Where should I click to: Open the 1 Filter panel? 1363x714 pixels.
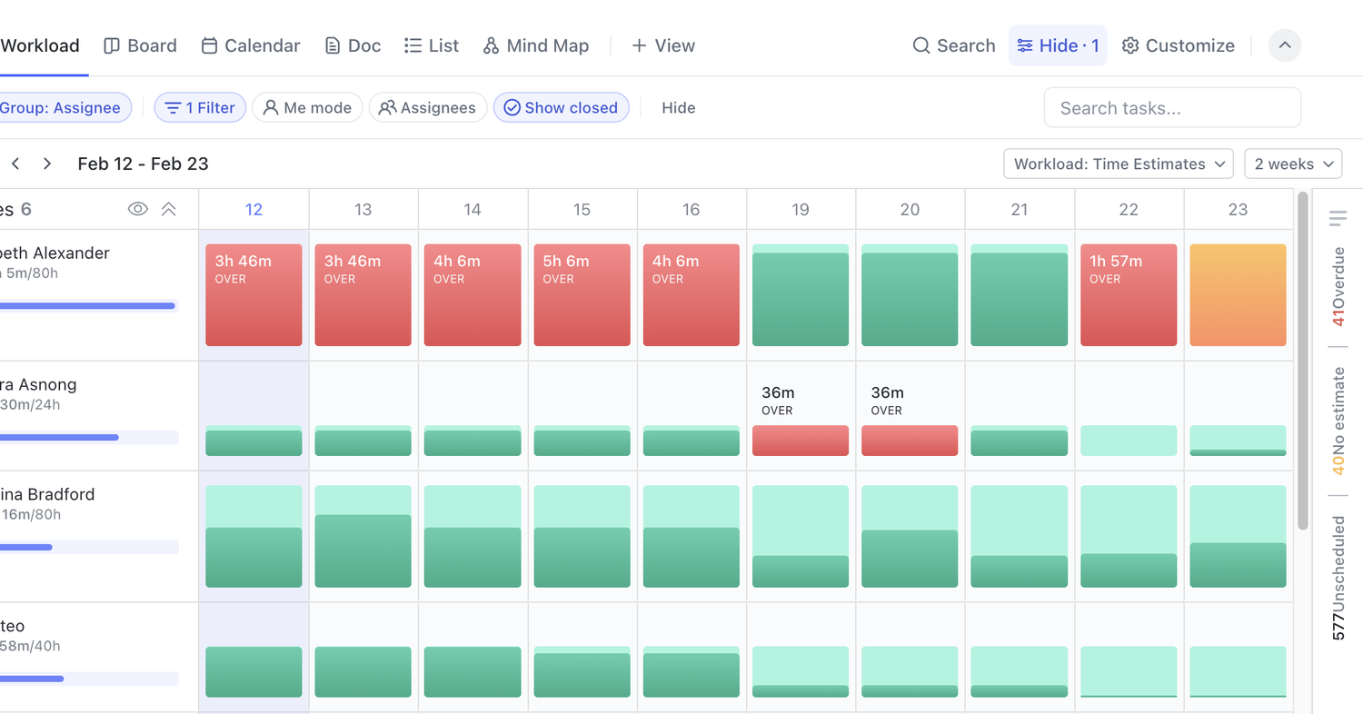tap(200, 107)
